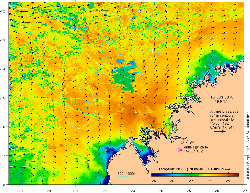Click the longitude axis label '125'
Image resolution: width=250 pixels, height=193 pixels.
(x=188, y=191)
